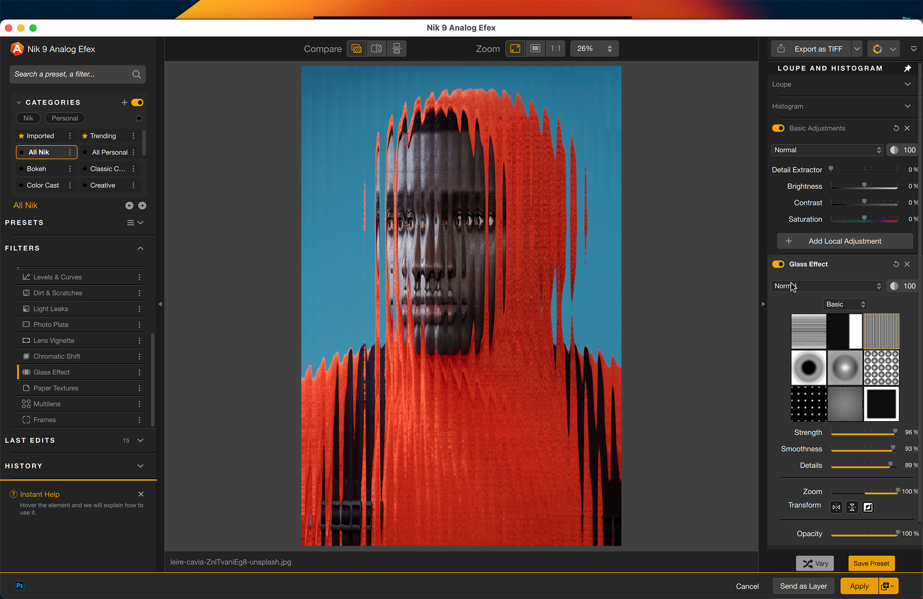Toggle the Categories switch
Screen dimensions: 923x599
click(138, 102)
